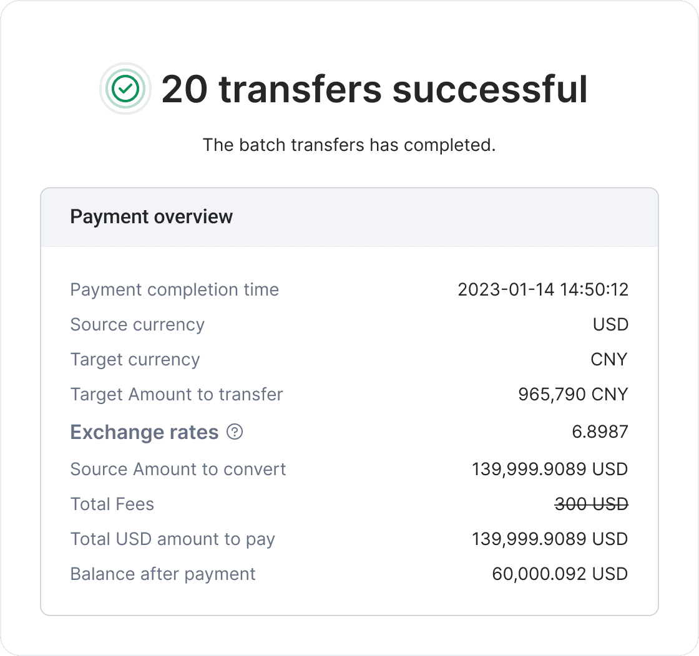Click the Source Amount to convert label
The width and height of the screenshot is (699, 656).
click(x=178, y=470)
